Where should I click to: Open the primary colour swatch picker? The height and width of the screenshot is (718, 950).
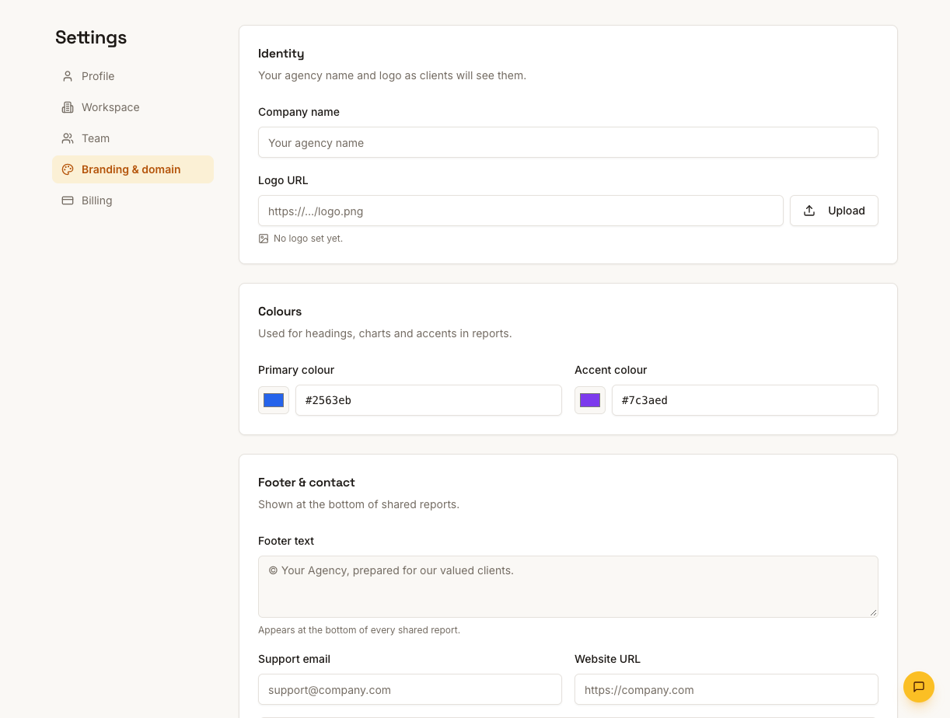[274, 400]
